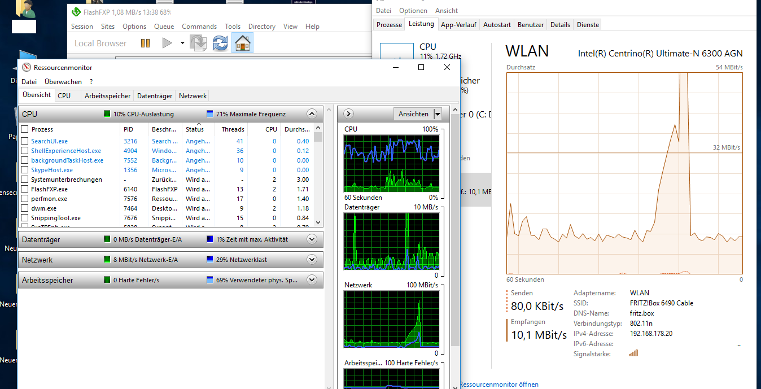Tick the ShellExperienceHost.exe checkbox

pyautogui.click(x=24, y=151)
